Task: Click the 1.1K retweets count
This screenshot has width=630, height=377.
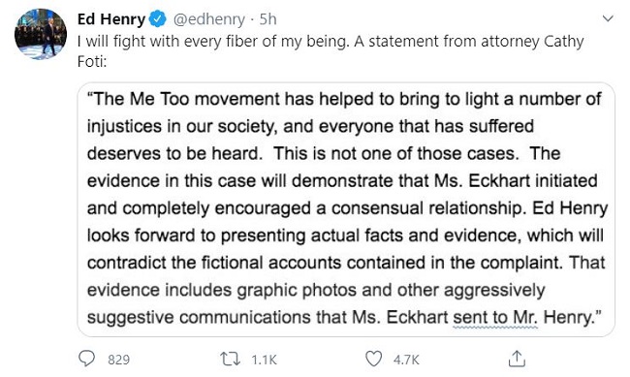Action: coord(264,360)
